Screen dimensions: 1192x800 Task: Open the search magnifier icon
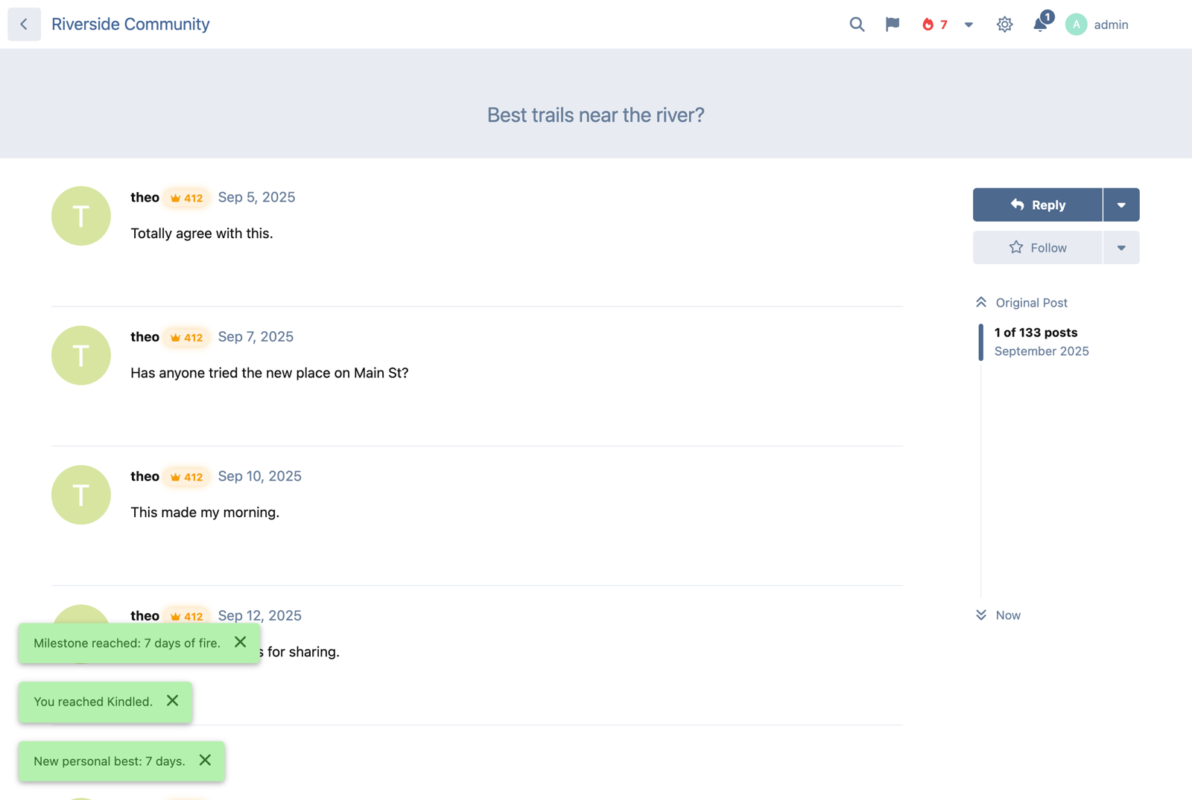click(857, 25)
